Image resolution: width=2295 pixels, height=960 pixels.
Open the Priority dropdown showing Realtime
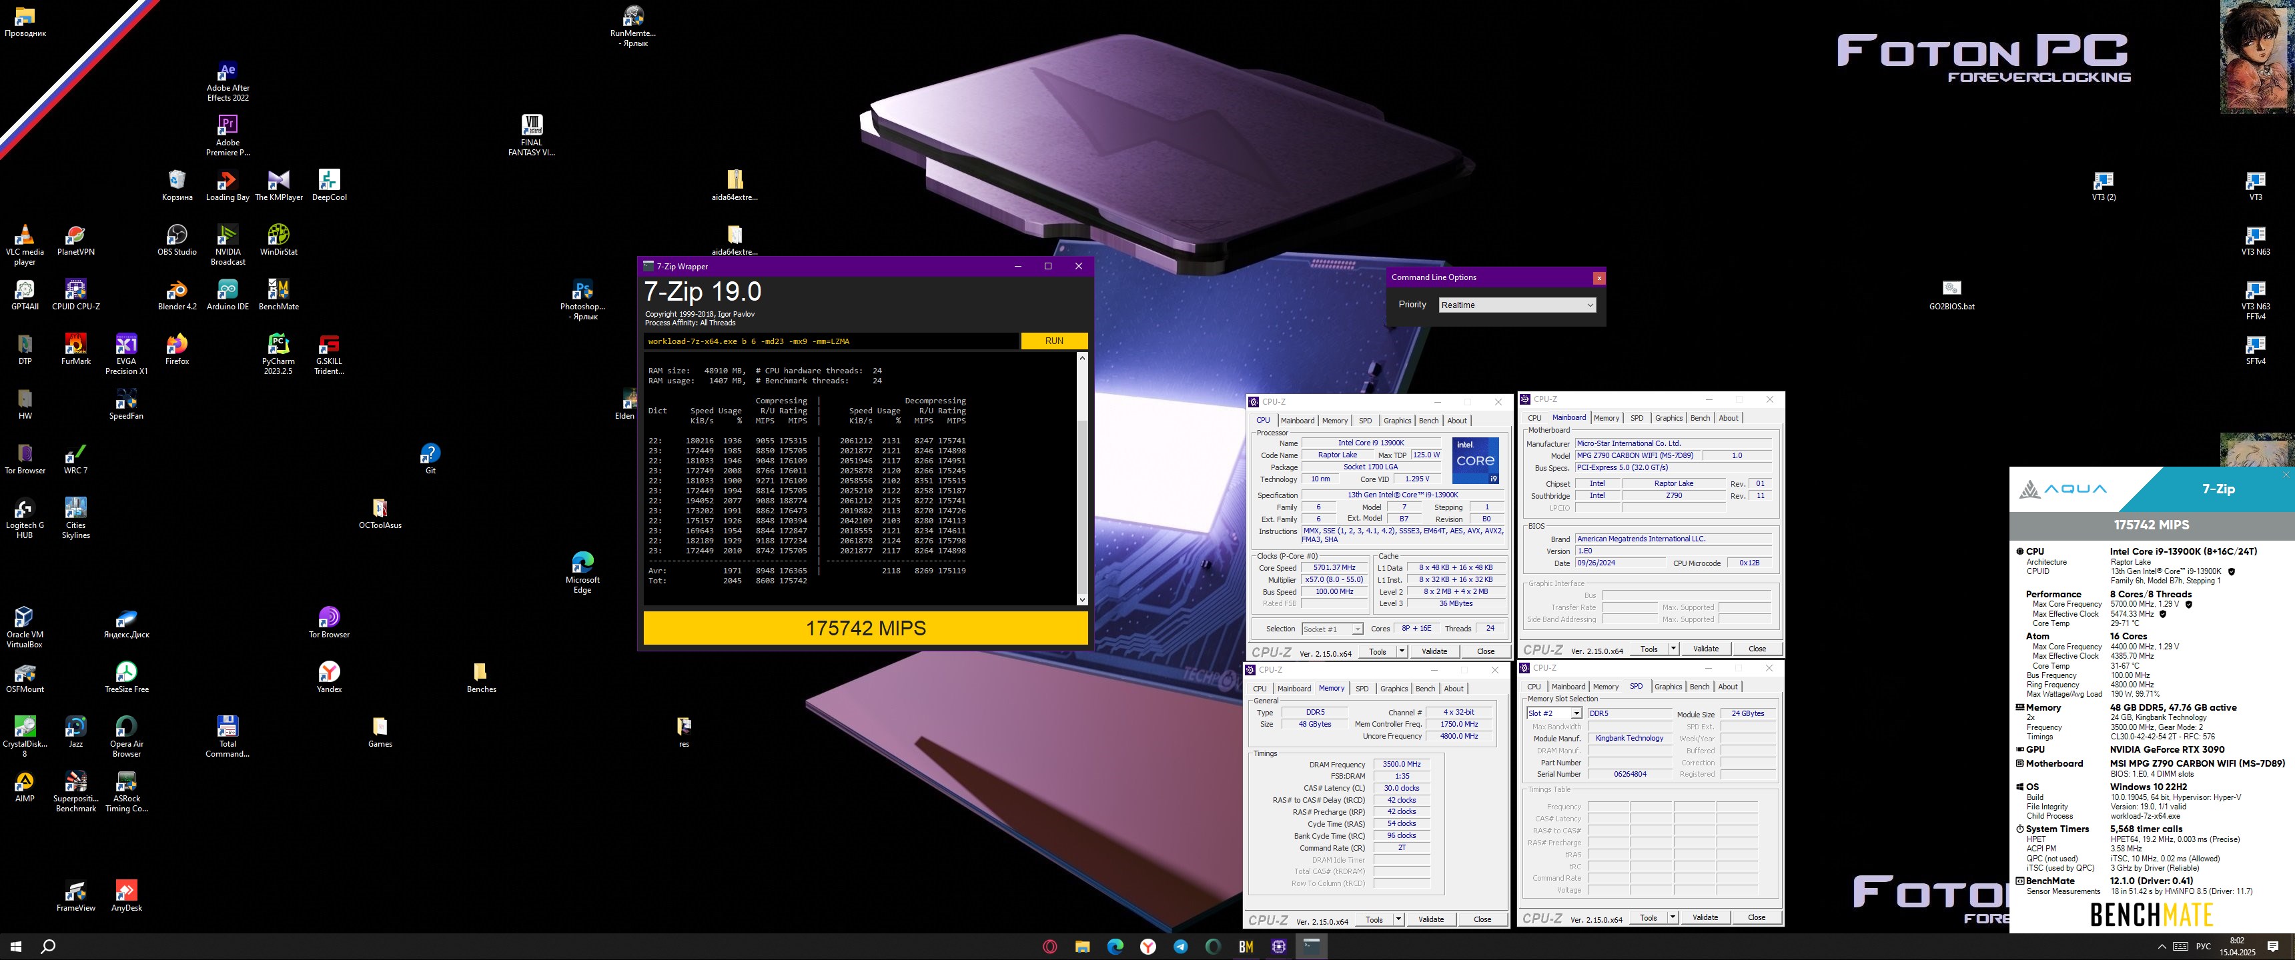click(x=1516, y=305)
